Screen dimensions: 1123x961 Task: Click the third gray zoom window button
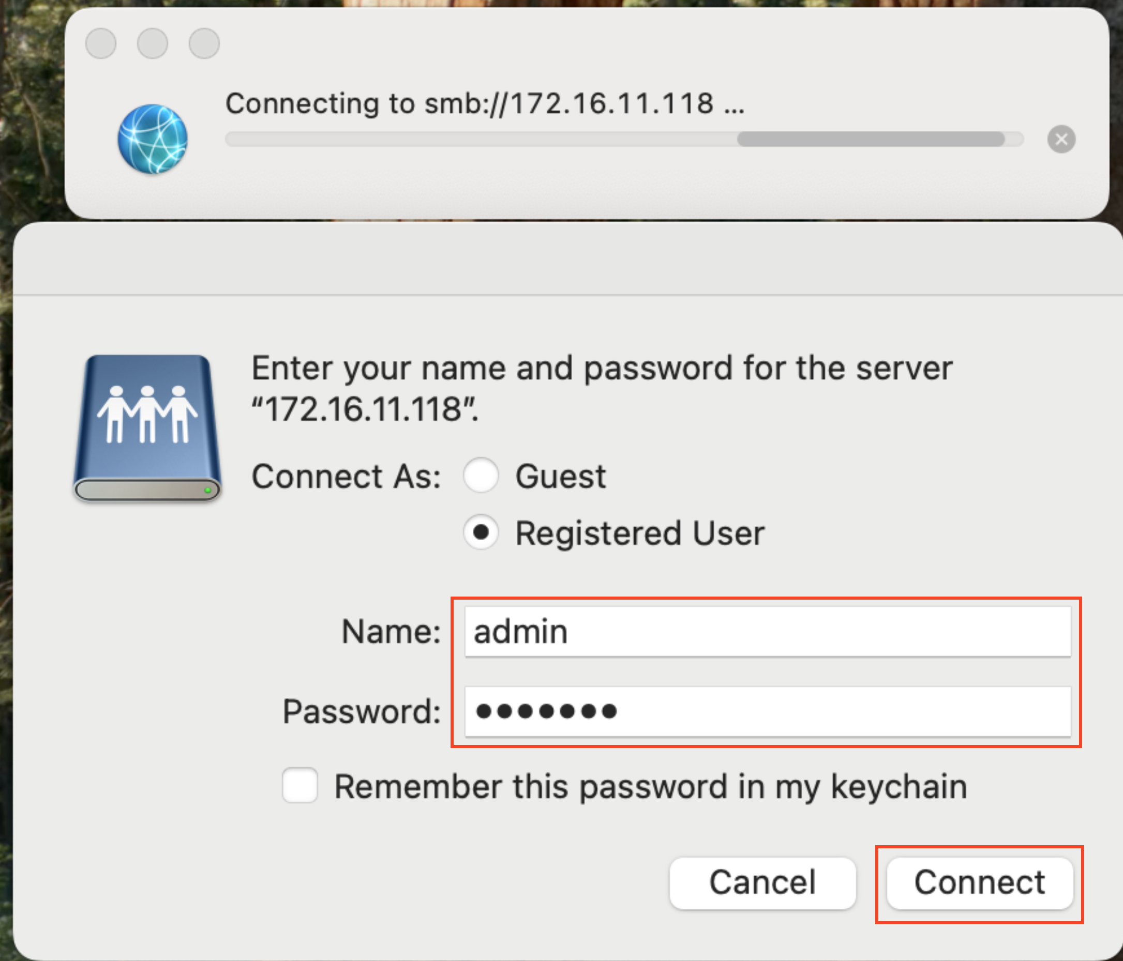204,43
